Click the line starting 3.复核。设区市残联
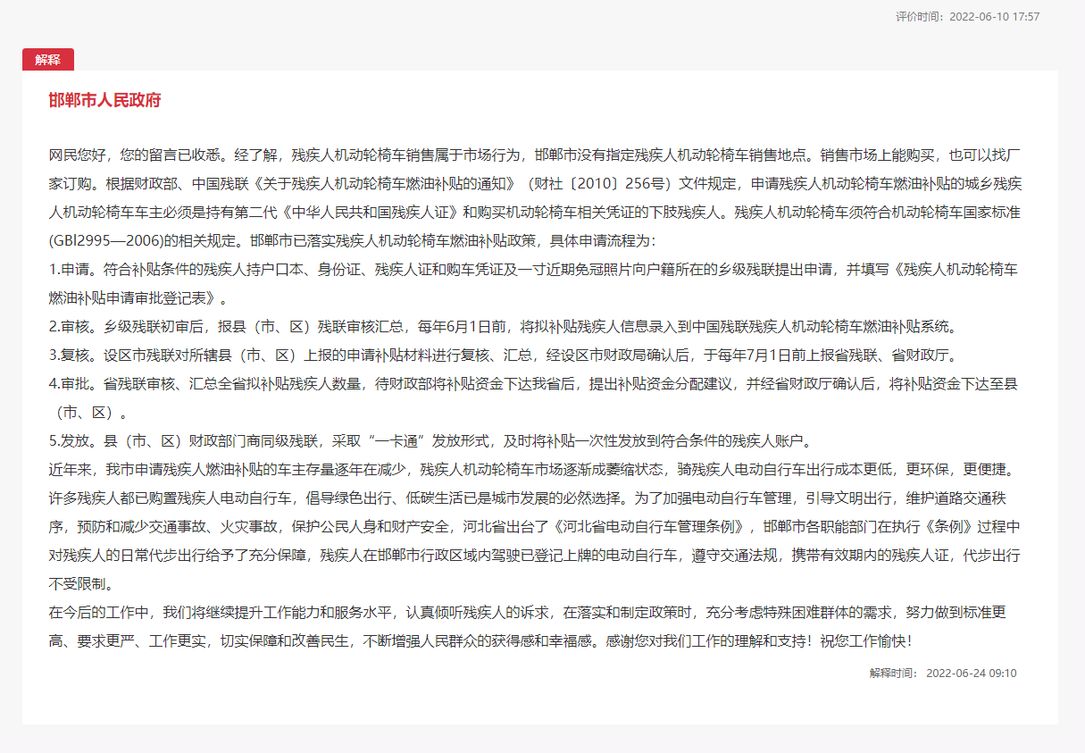 503,355
